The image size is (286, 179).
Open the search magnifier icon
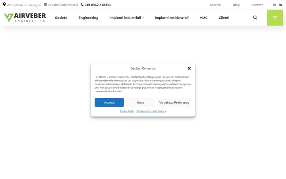click(x=255, y=18)
